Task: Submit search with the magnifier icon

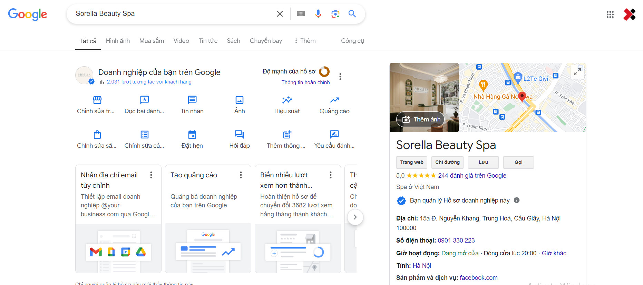Action: pos(352,14)
